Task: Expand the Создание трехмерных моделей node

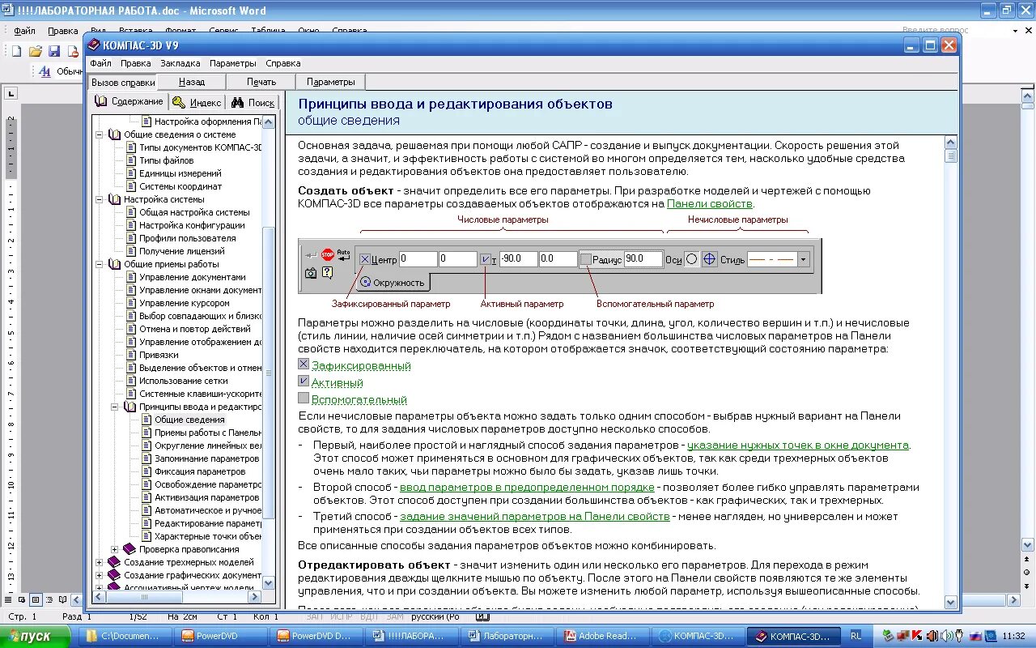Action: [x=100, y=562]
